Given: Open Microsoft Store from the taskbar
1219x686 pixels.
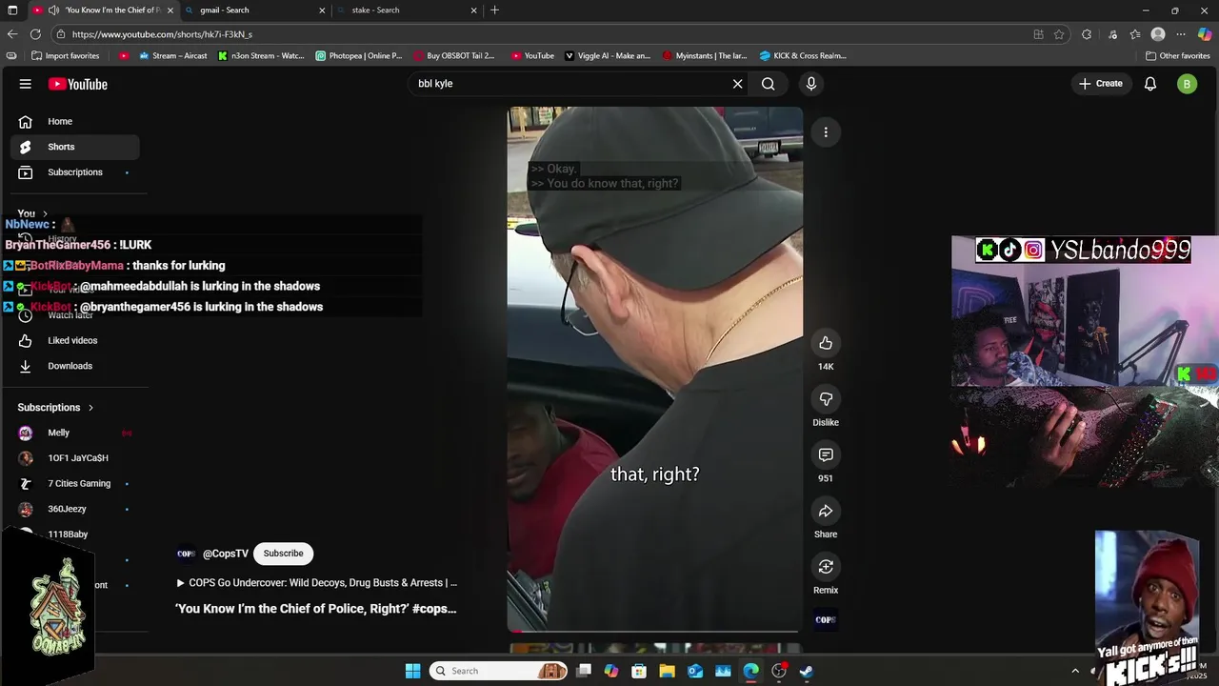Looking at the screenshot, I should coord(639,671).
